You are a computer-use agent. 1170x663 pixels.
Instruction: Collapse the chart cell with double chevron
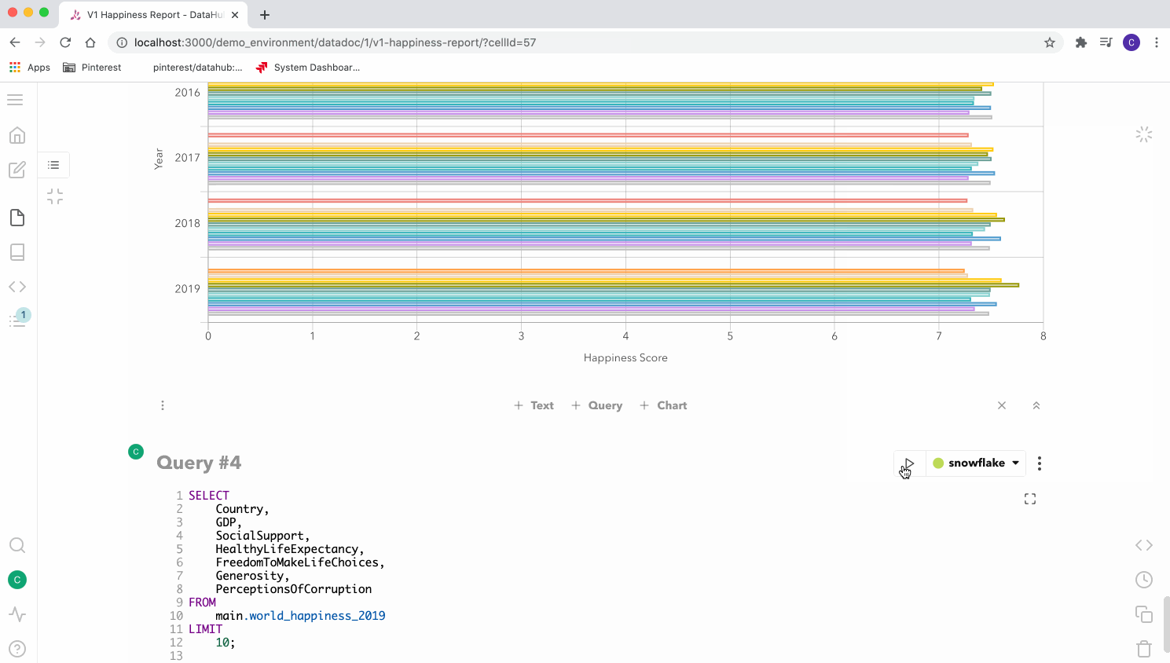coord(1036,405)
